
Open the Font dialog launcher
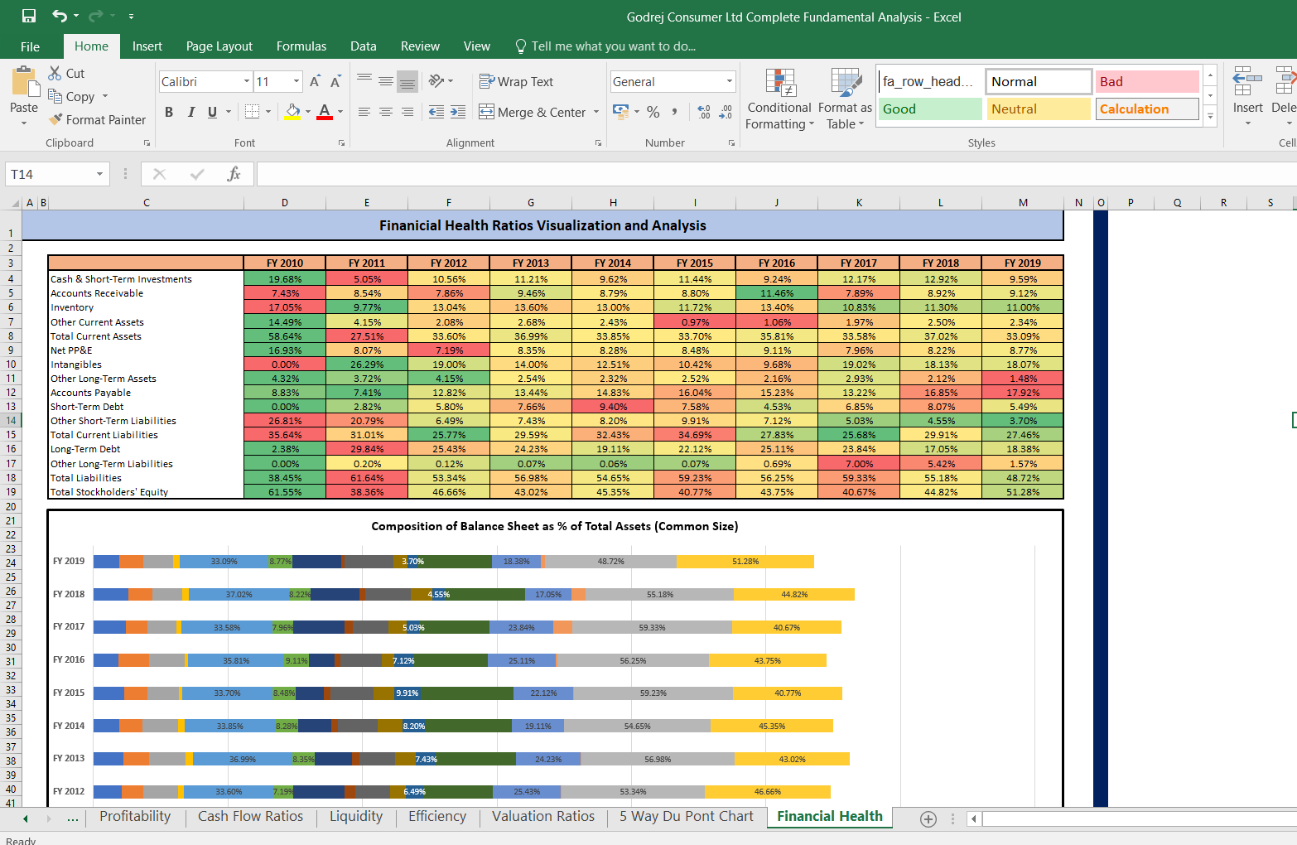341,143
